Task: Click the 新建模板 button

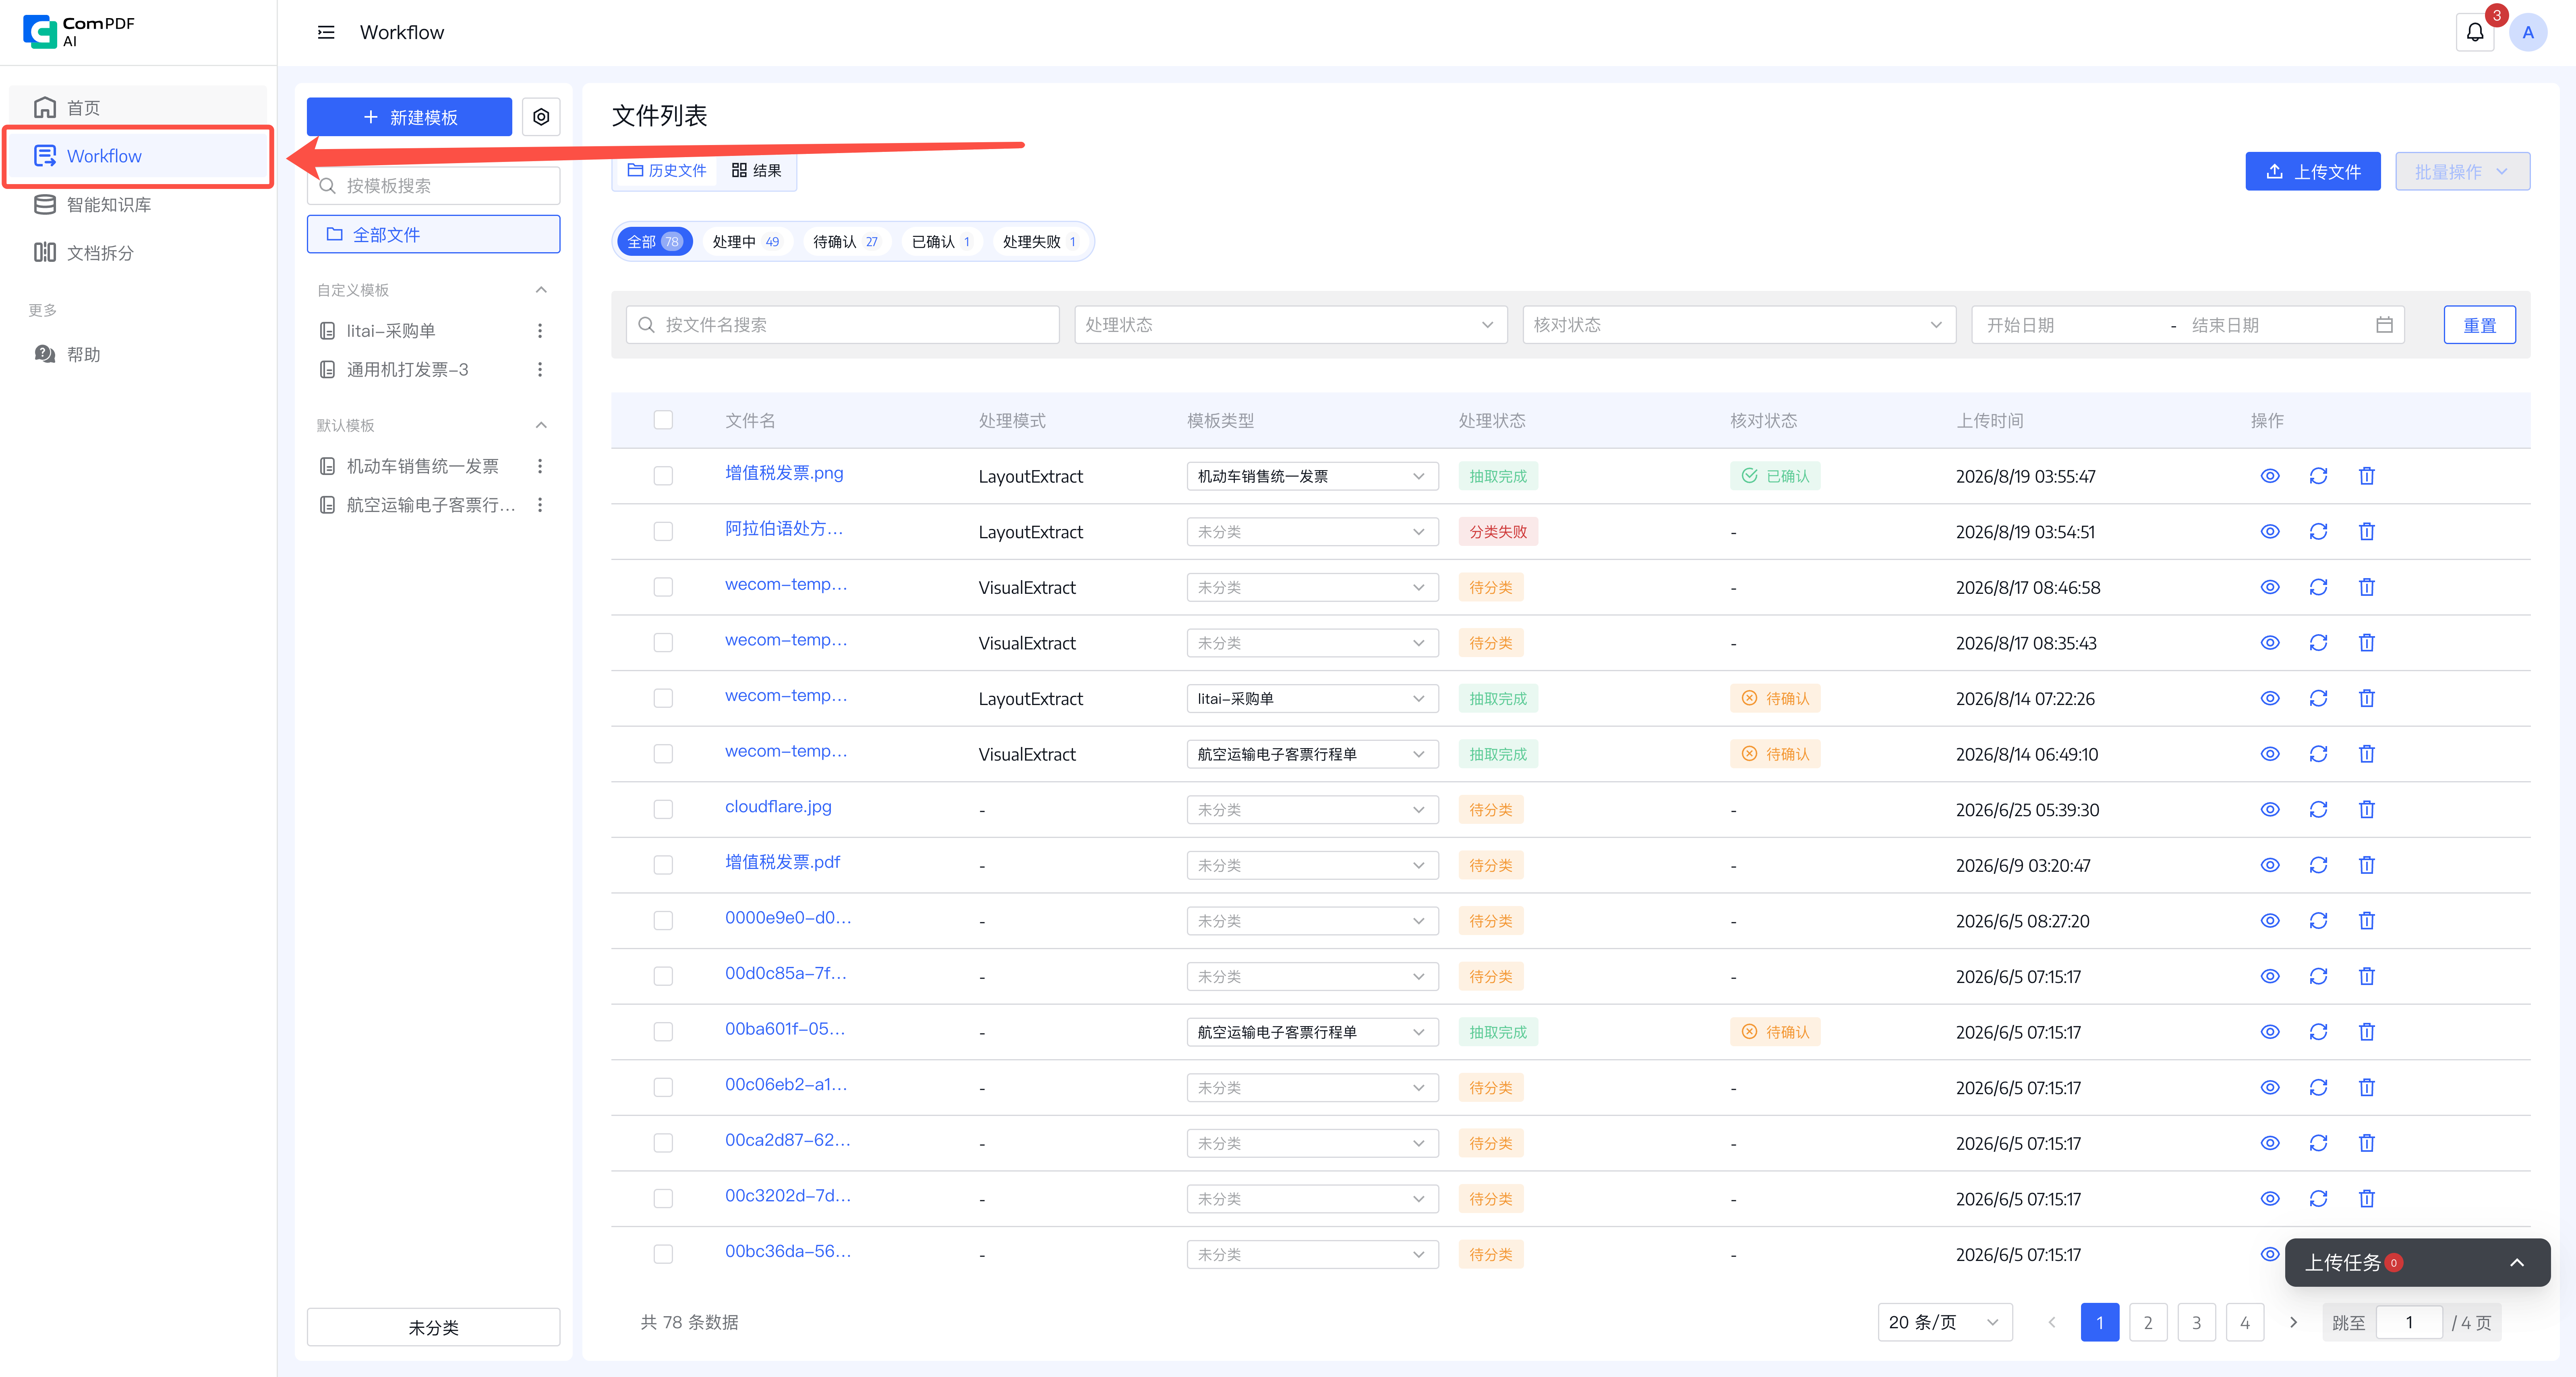Action: 409,117
